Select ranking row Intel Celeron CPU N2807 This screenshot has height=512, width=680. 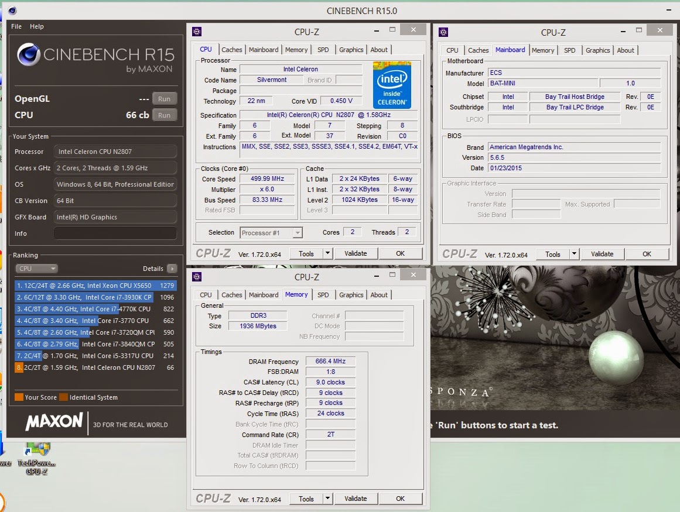[95, 367]
